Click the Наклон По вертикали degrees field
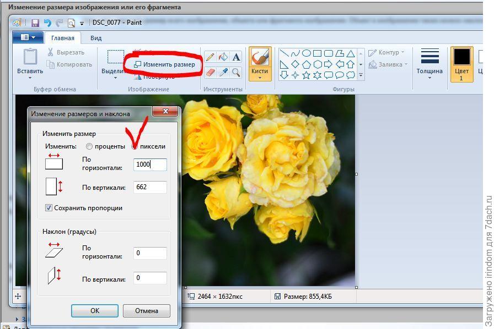Image resolution: width=494 pixels, height=329 pixels. 150,278
